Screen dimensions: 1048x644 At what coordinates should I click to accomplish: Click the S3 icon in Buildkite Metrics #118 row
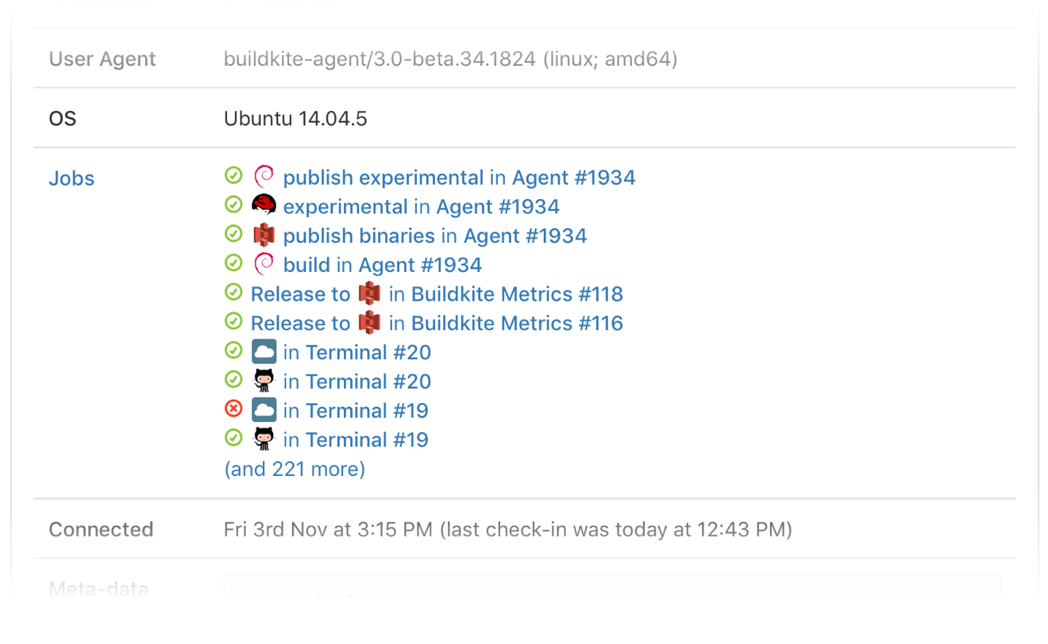(369, 293)
